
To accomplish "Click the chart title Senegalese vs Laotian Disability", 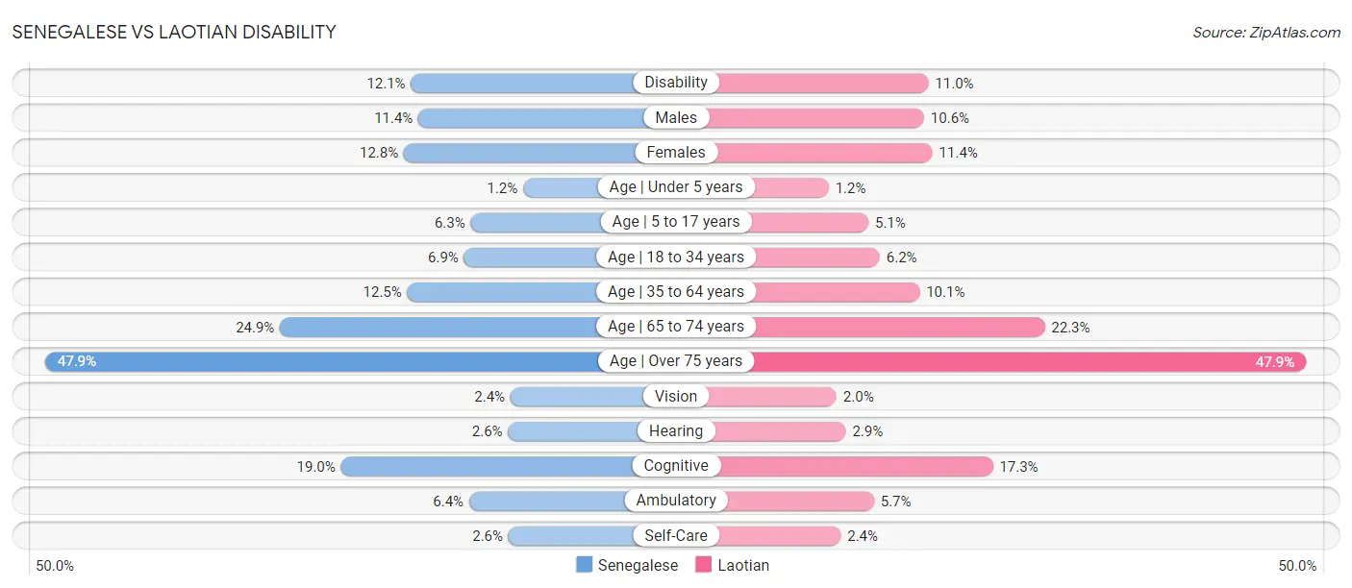I will pos(174,33).
